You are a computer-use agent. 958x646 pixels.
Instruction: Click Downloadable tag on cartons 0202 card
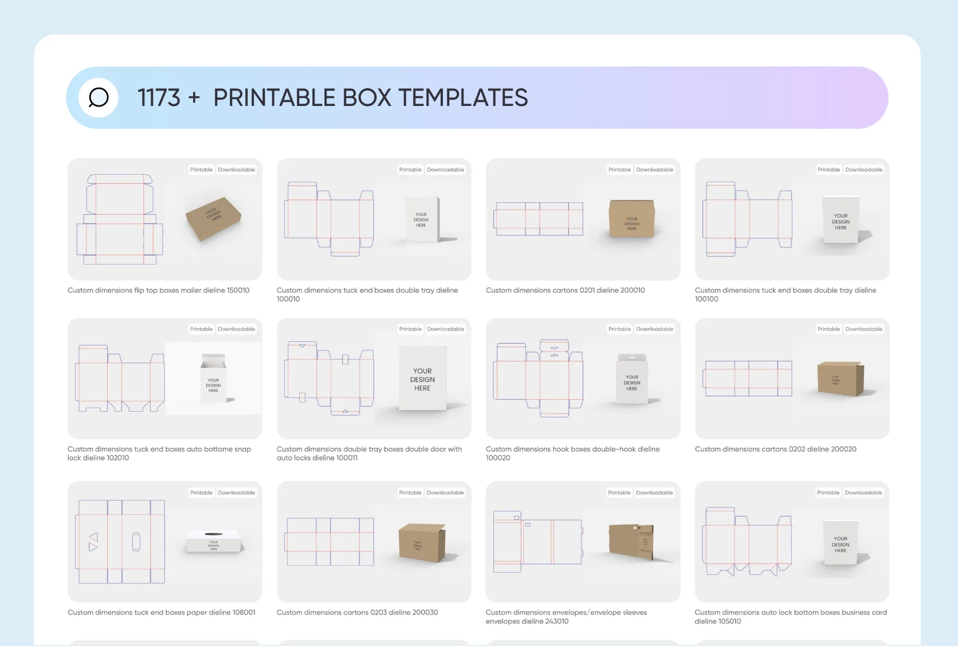click(864, 329)
